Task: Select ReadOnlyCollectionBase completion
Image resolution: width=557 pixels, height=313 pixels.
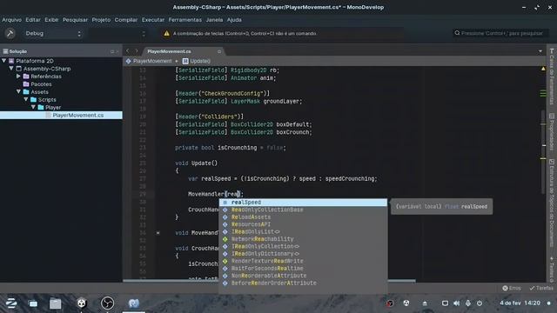Action: point(303,210)
